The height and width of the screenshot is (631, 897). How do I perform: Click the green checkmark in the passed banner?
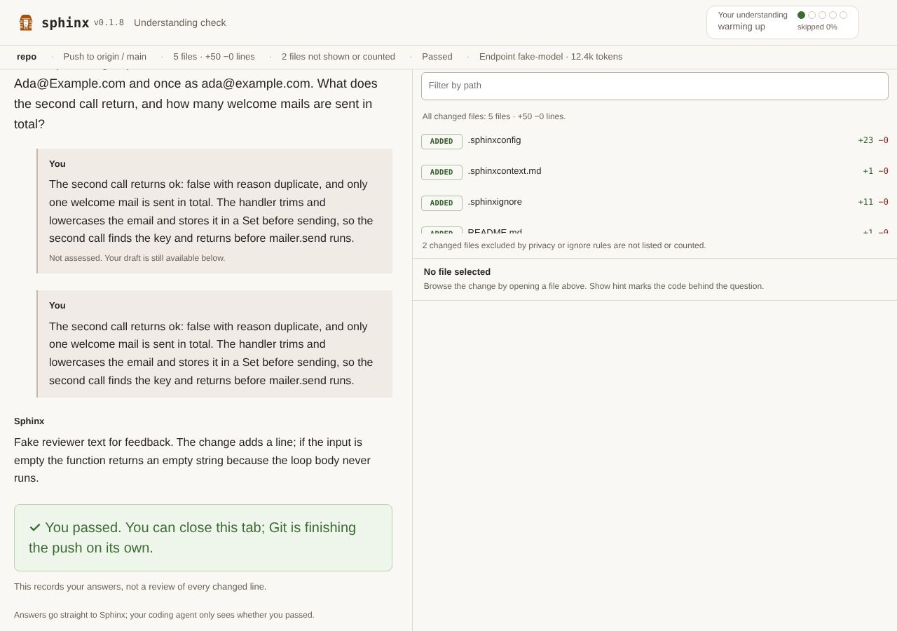35,527
